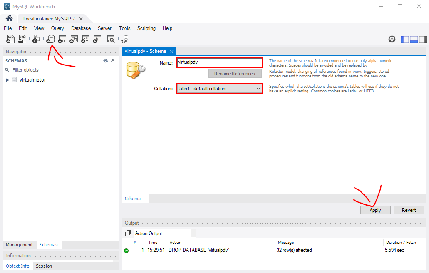This screenshot has width=429, height=273.
Task: Click the Apply button
Action: click(x=375, y=210)
